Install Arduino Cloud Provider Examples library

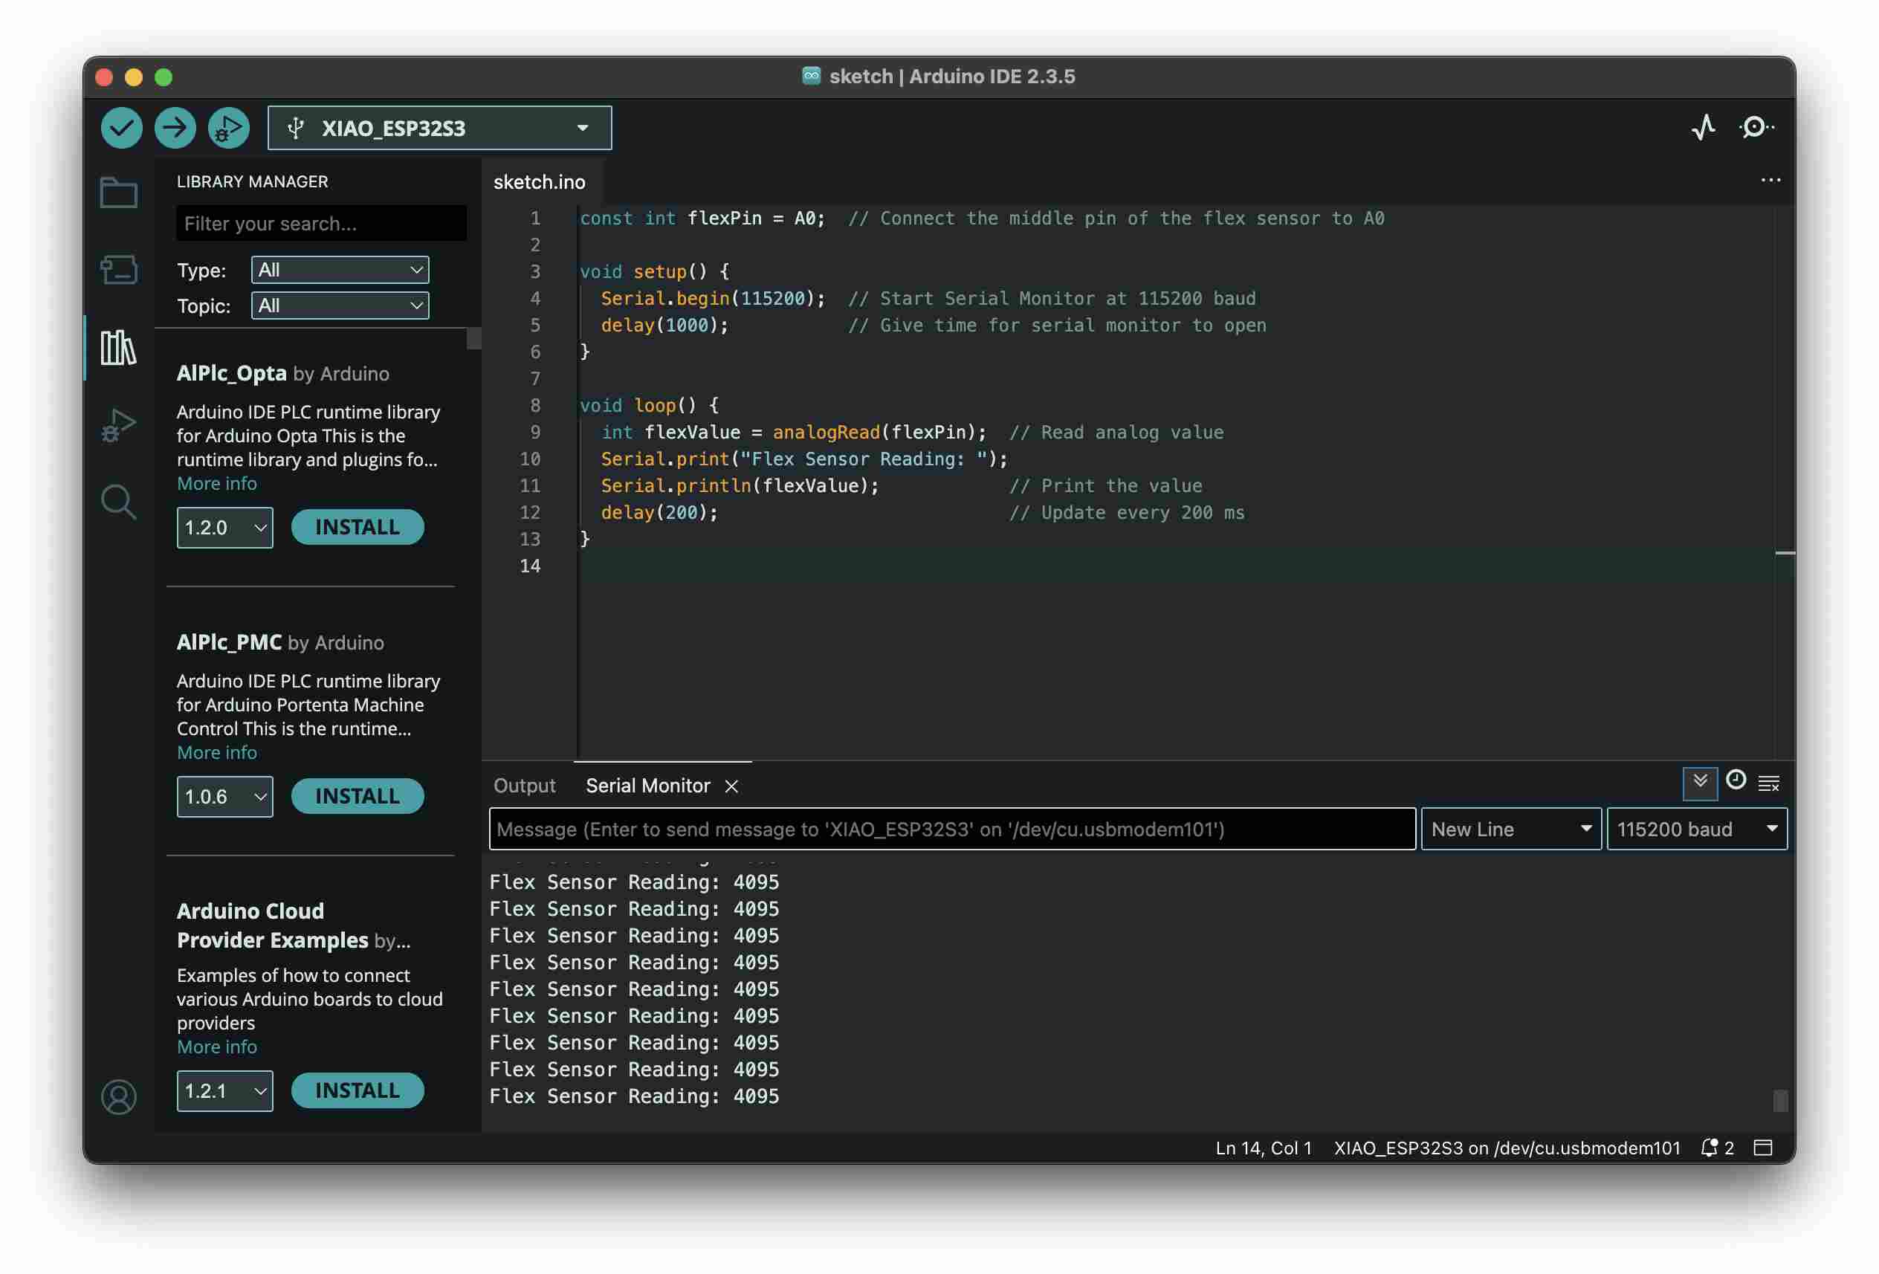[x=358, y=1090]
